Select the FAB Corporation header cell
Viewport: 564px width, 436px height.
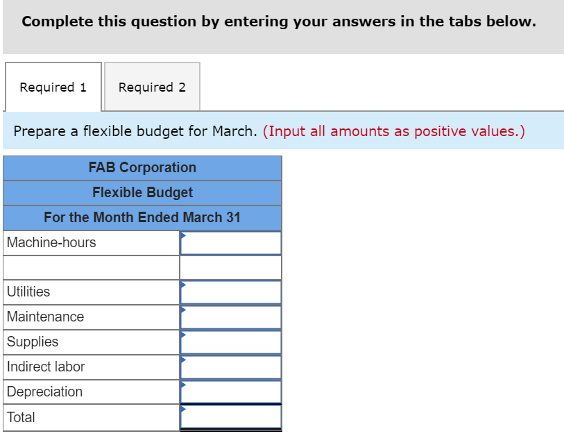tap(142, 167)
